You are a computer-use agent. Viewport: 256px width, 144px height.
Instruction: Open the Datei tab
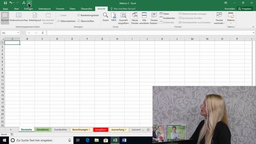pos(5,9)
